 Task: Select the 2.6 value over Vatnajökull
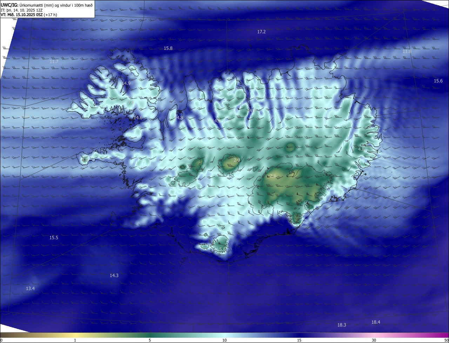point(273,176)
